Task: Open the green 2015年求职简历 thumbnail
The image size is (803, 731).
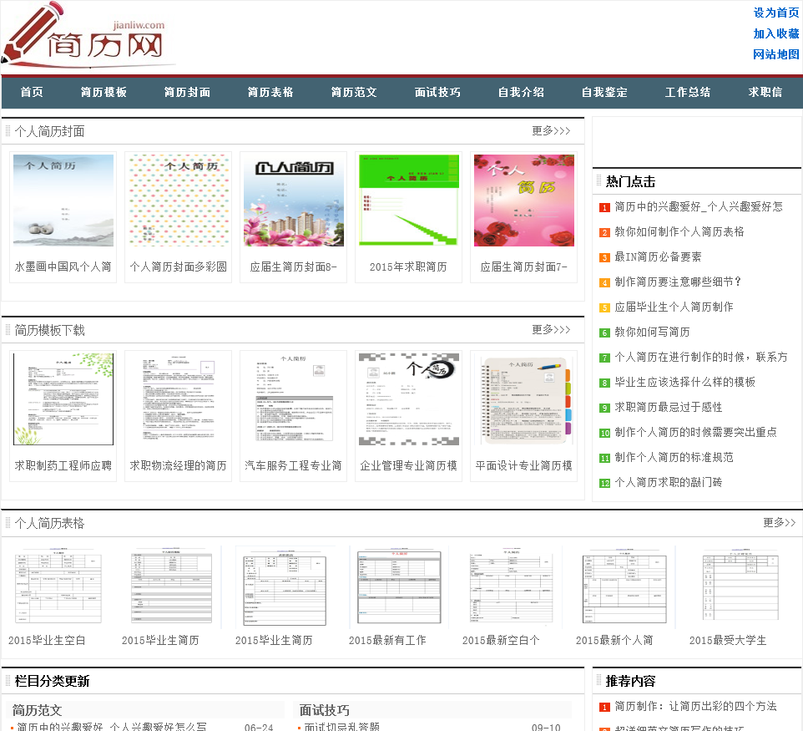Action: point(409,201)
